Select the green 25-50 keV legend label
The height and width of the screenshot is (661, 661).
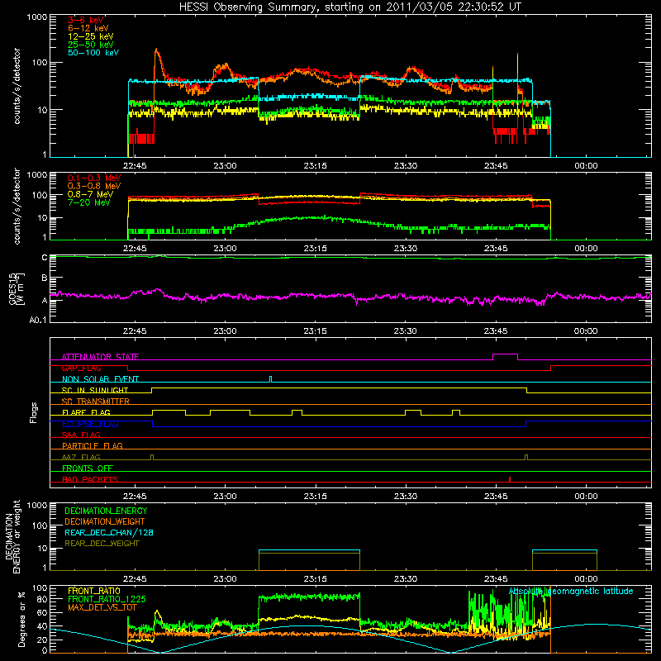91,45
